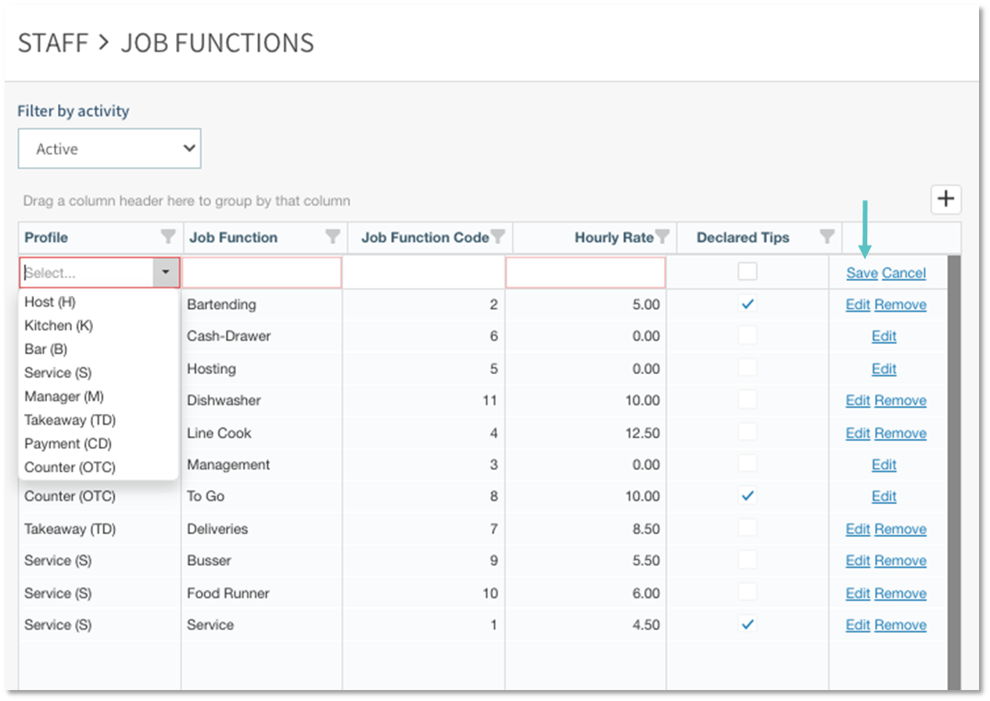
Task: Sort by Hourly Rate column header
Action: click(614, 237)
